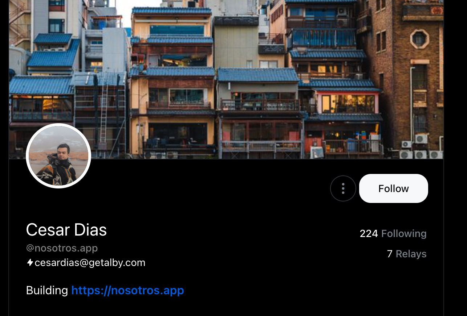Click the number 224 in following count
Screen dimensions: 467x316
[369, 234]
